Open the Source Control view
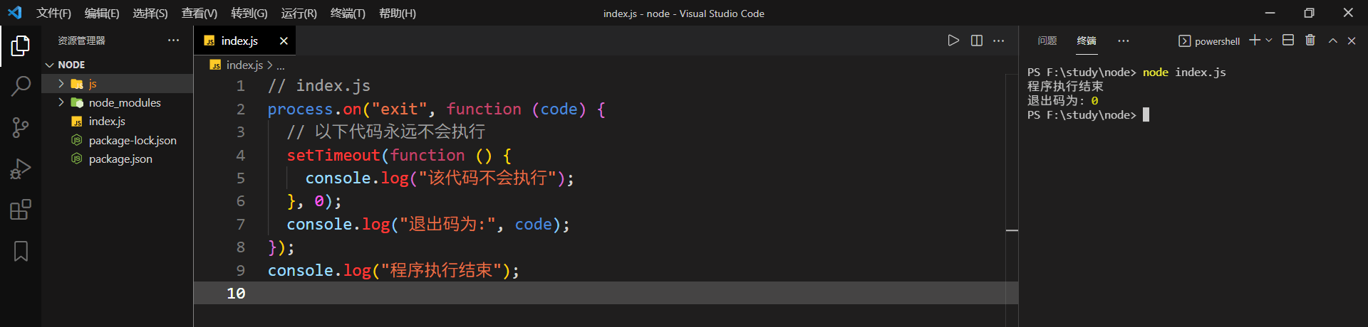 pyautogui.click(x=21, y=128)
